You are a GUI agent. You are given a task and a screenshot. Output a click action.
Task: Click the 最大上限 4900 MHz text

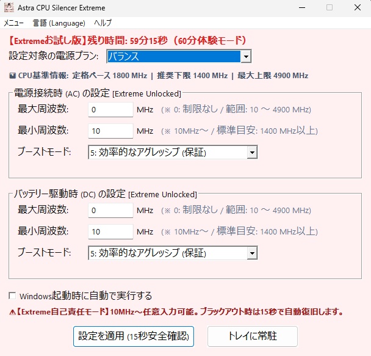(x=273, y=76)
